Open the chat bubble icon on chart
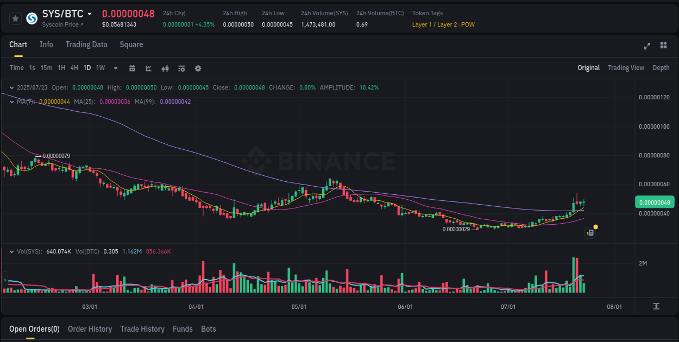The width and height of the screenshot is (679, 342). pos(590,232)
